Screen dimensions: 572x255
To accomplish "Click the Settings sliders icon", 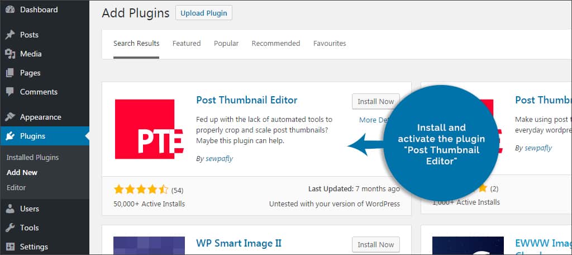I will pos(10,247).
